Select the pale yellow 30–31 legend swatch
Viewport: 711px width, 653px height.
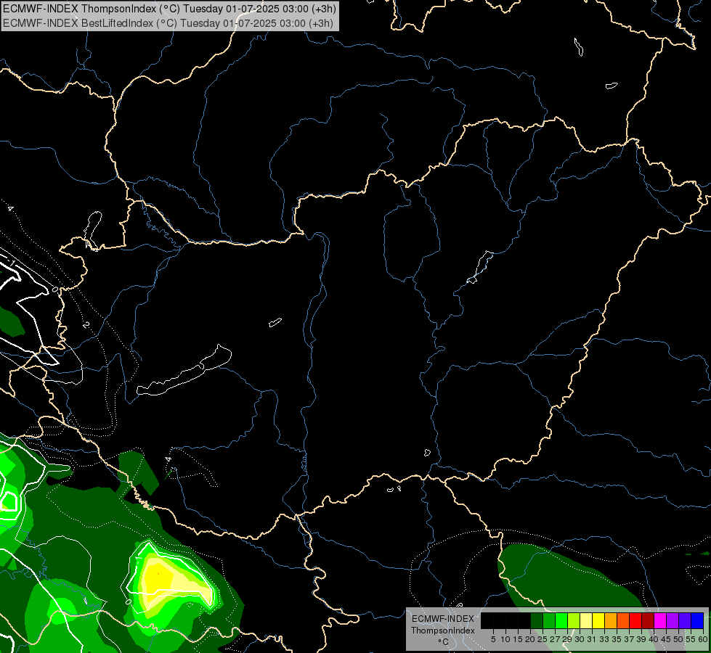point(586,620)
